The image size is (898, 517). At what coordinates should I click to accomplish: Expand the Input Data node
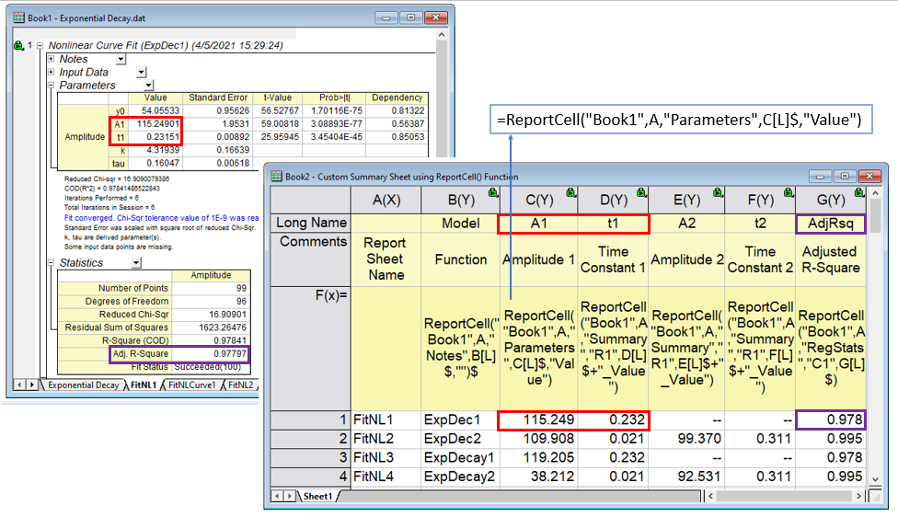52,72
